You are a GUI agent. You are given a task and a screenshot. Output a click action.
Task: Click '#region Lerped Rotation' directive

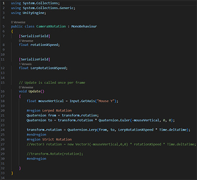(x=49, y=111)
